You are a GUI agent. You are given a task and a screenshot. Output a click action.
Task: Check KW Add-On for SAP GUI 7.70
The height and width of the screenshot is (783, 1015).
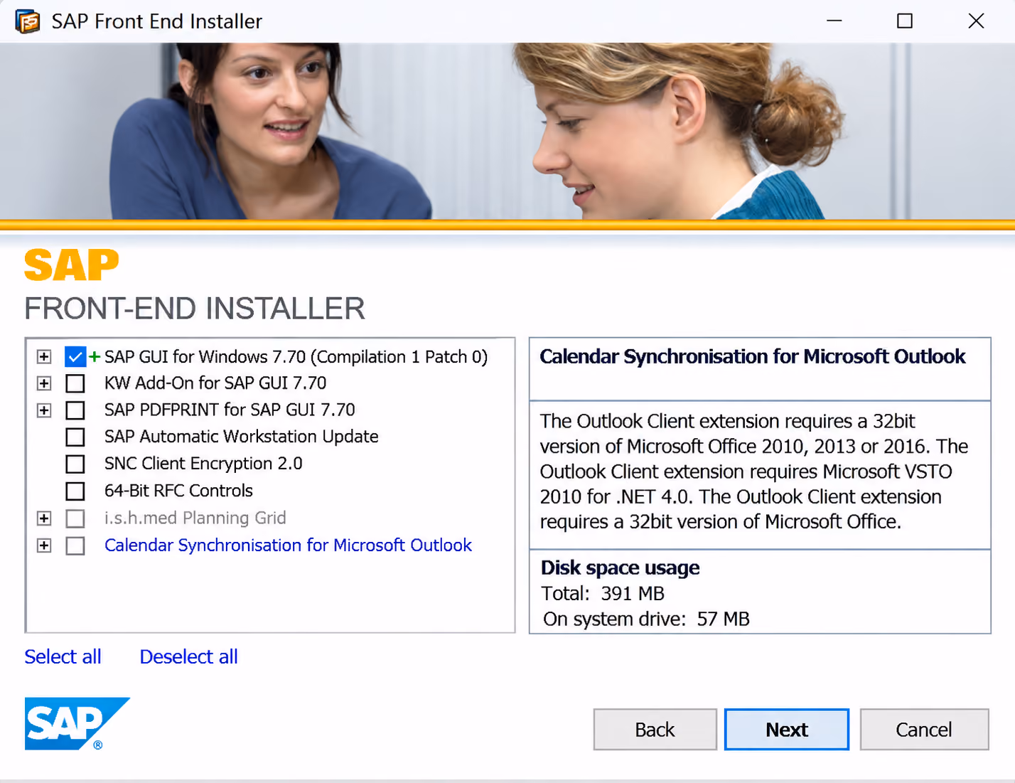(x=75, y=383)
